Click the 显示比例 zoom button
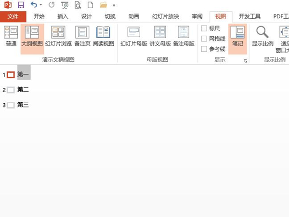289x217 pixels. click(x=263, y=37)
